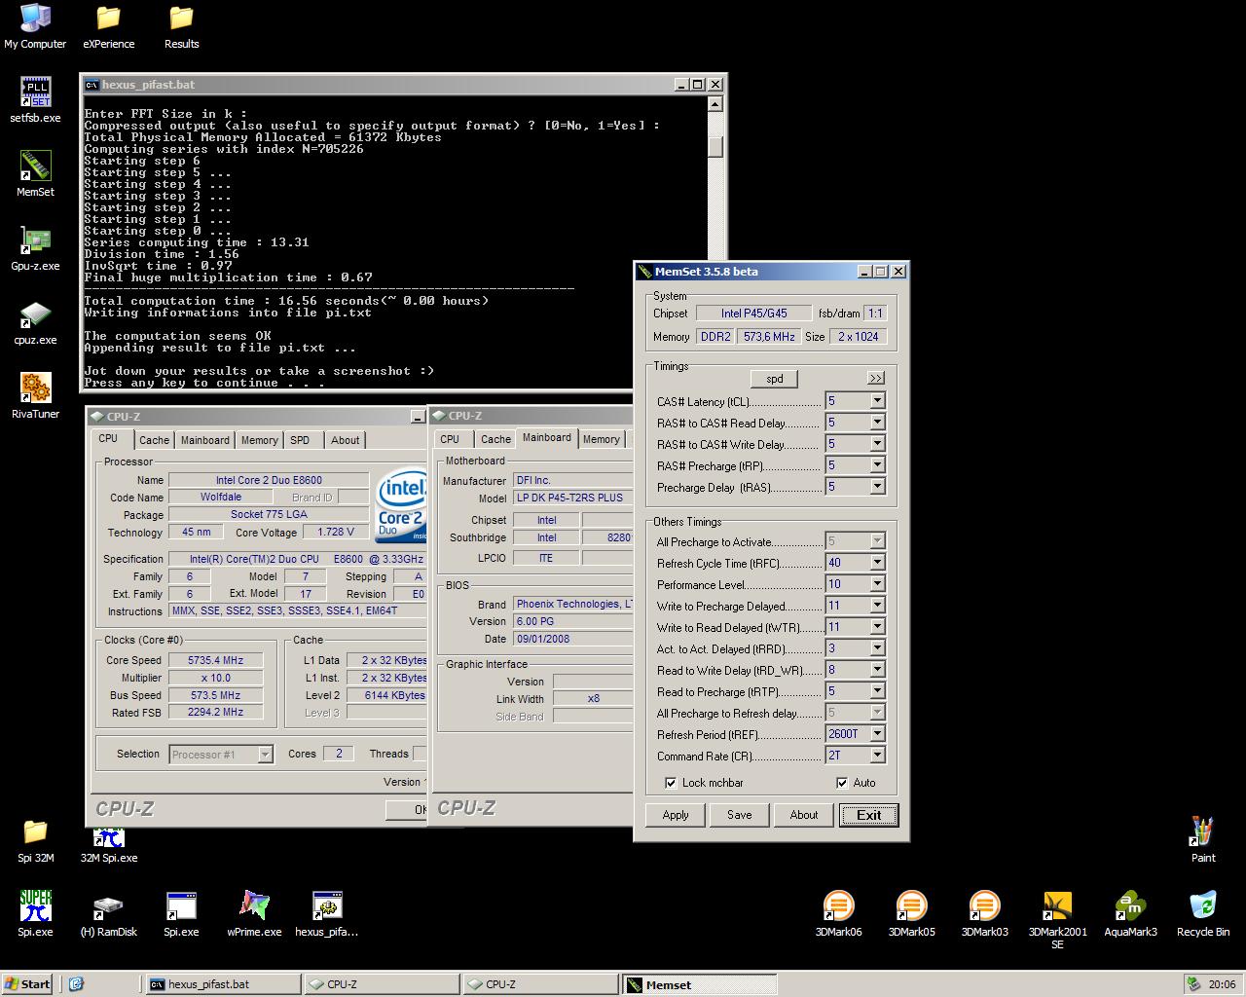1246x997 pixels.
Task: Toggle the Lock mchbar checkbox in MemSet
Action: coord(671,783)
